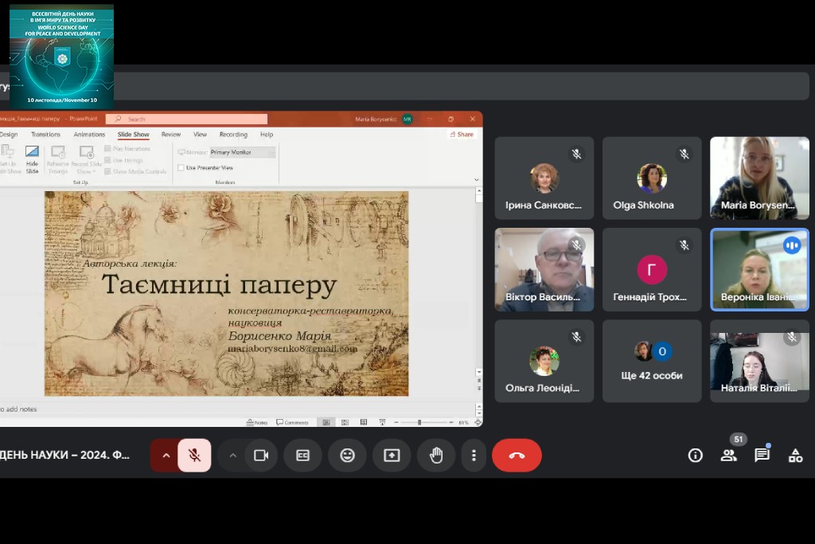Screen dimensions: 815x544
Task: Open more options three-dot menu
Action: coord(474,456)
